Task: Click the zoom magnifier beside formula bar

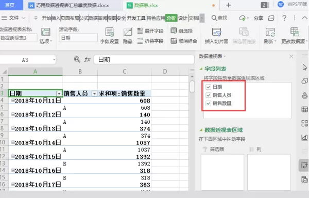Action: pos(77,59)
